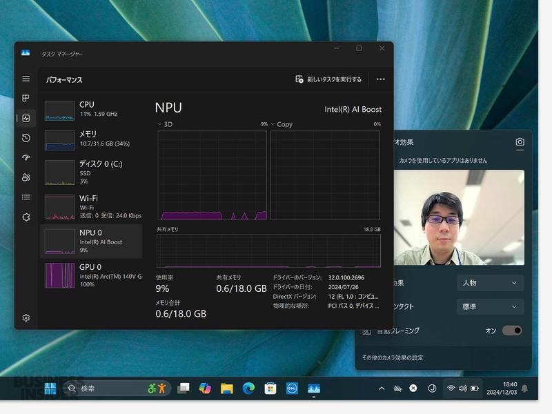
Task: Open その他のカメラ効果の設定 link
Action: (x=393, y=357)
